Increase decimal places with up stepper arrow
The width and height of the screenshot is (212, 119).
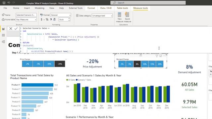point(69,19)
